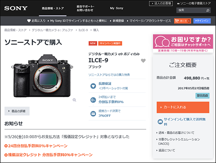Screen dimensions: 216x163
Task: Open 提携カード決済で 3%OFF link
Action: [x=109, y=113]
